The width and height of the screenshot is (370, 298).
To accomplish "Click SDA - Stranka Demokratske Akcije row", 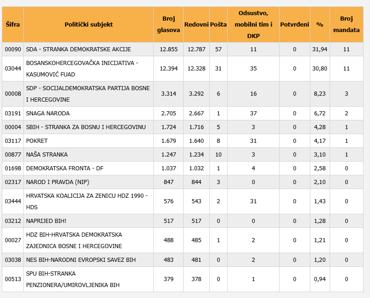I will point(78,49).
